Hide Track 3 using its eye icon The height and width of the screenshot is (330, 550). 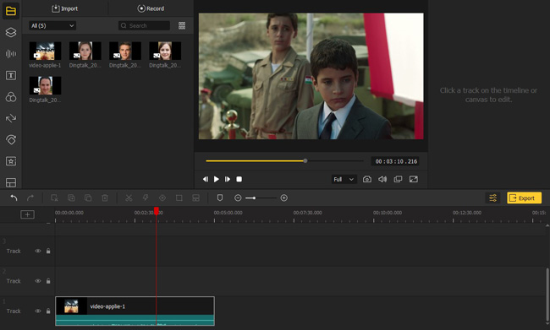click(x=38, y=251)
